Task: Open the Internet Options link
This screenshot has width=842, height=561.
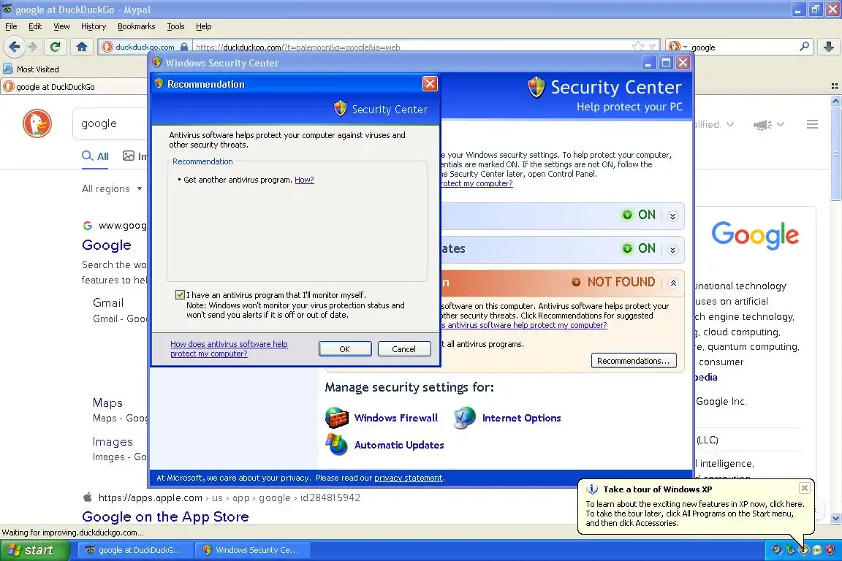Action: click(x=521, y=418)
